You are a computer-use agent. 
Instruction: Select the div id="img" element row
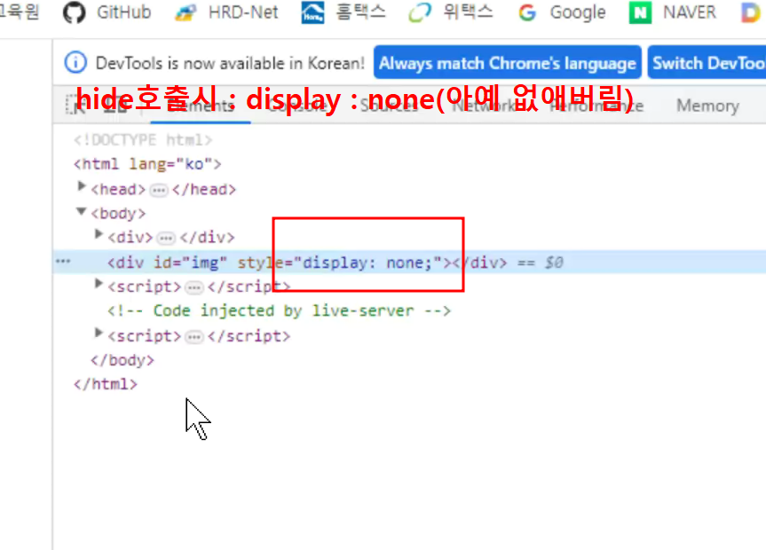(x=409, y=263)
